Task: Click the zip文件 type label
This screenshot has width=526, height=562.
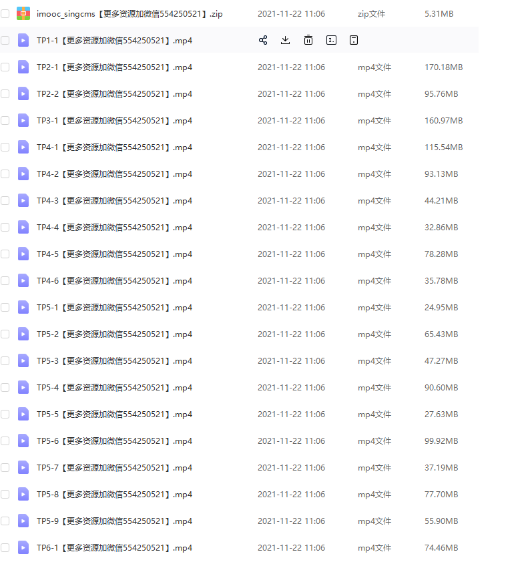Action: tap(371, 14)
